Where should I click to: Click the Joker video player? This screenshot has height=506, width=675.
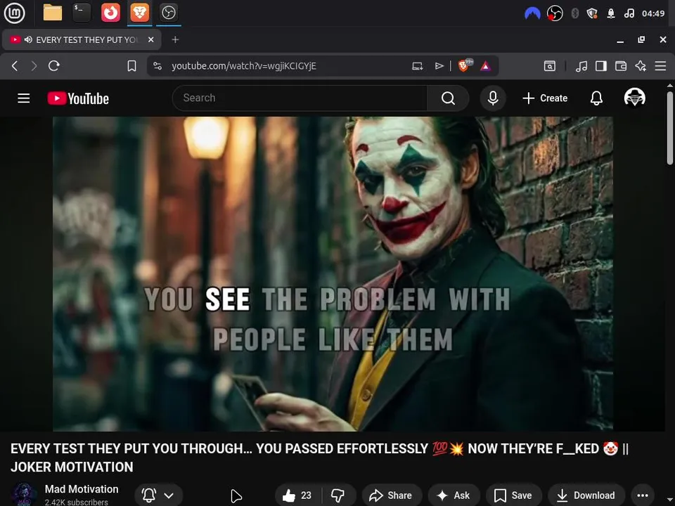[333, 273]
